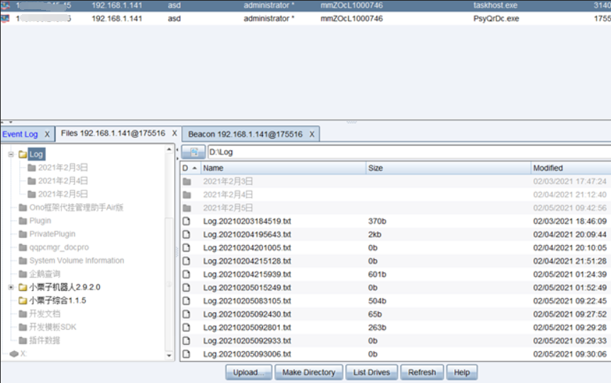Click the Make Directory button
This screenshot has height=383, width=611.
pos(308,372)
